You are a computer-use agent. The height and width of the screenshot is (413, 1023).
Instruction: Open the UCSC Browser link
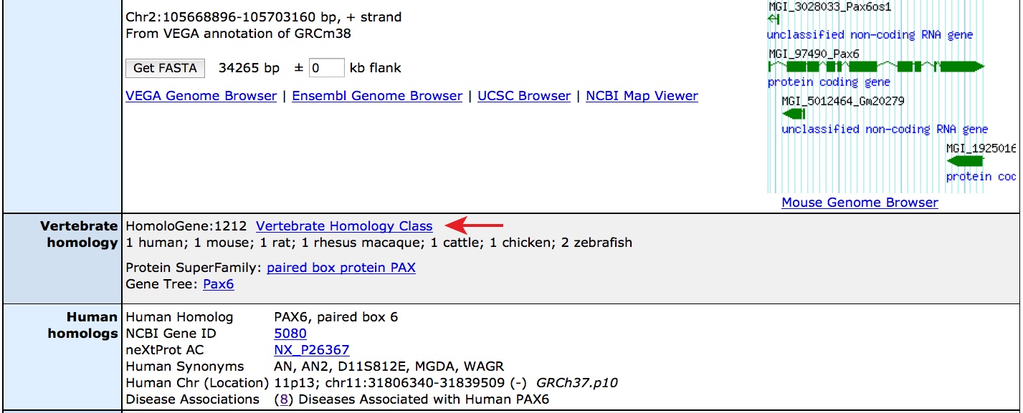click(x=524, y=96)
